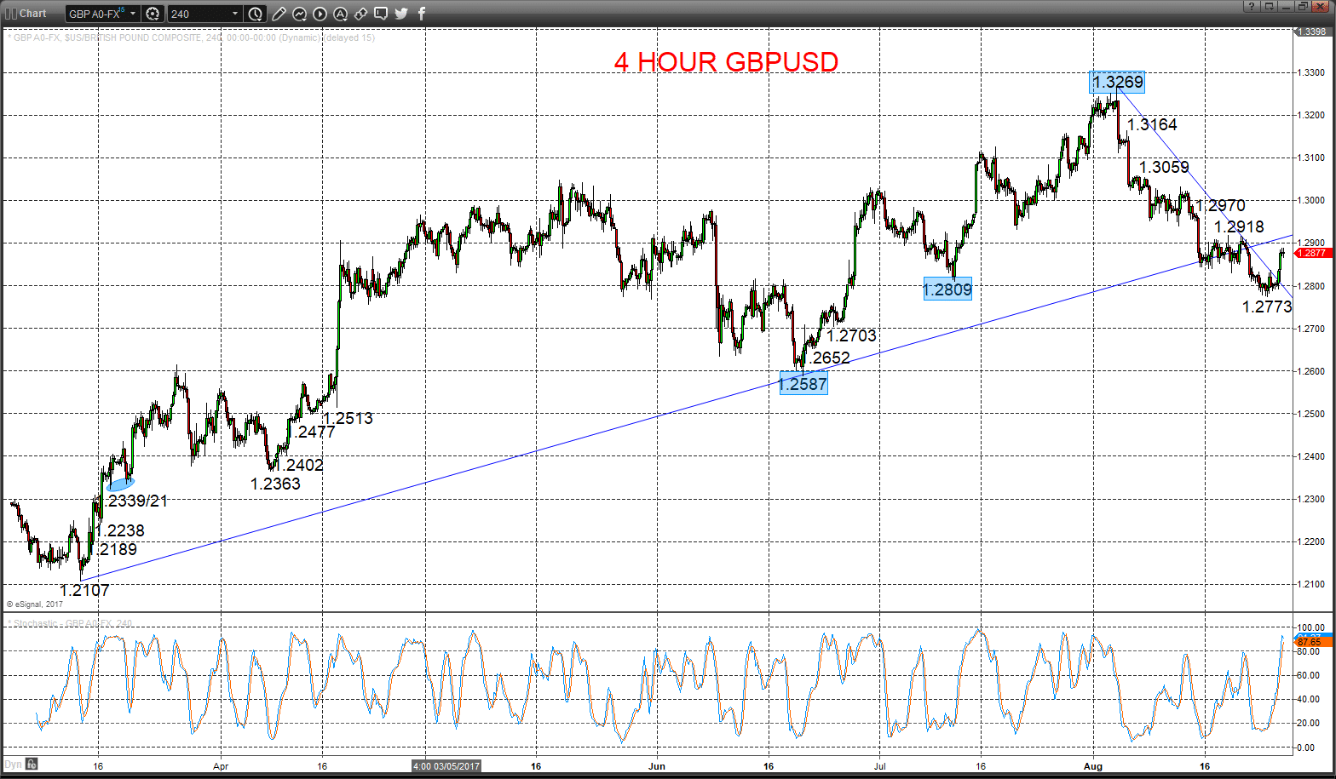The height and width of the screenshot is (779, 1336).
Task: Click the 1.2513 price annotation
Action: [x=348, y=418]
